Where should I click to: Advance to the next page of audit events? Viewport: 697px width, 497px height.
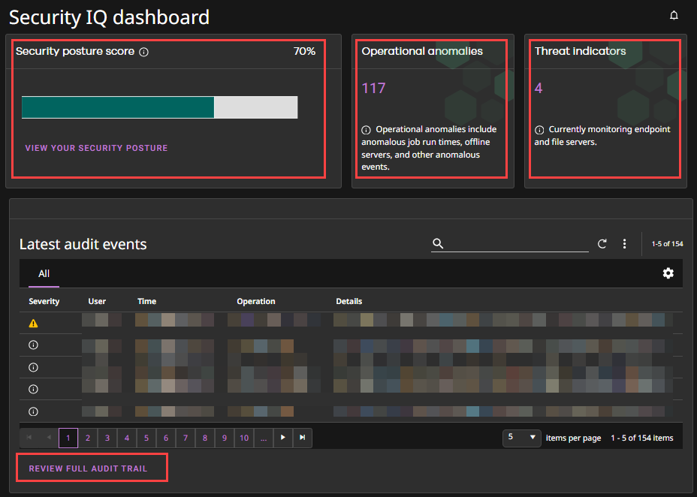pyautogui.click(x=282, y=438)
